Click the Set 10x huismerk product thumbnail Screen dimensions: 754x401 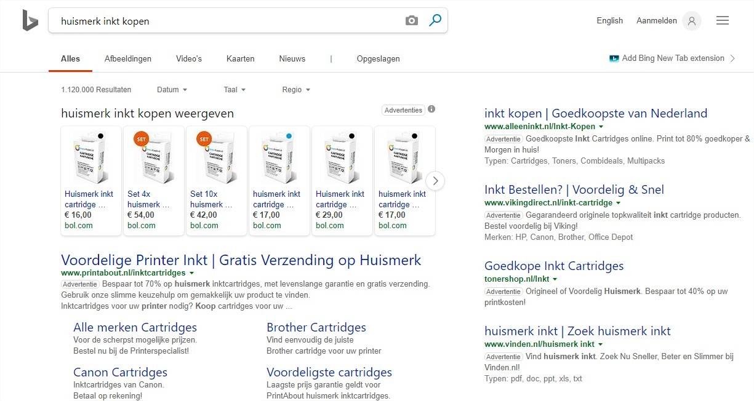[216, 156]
